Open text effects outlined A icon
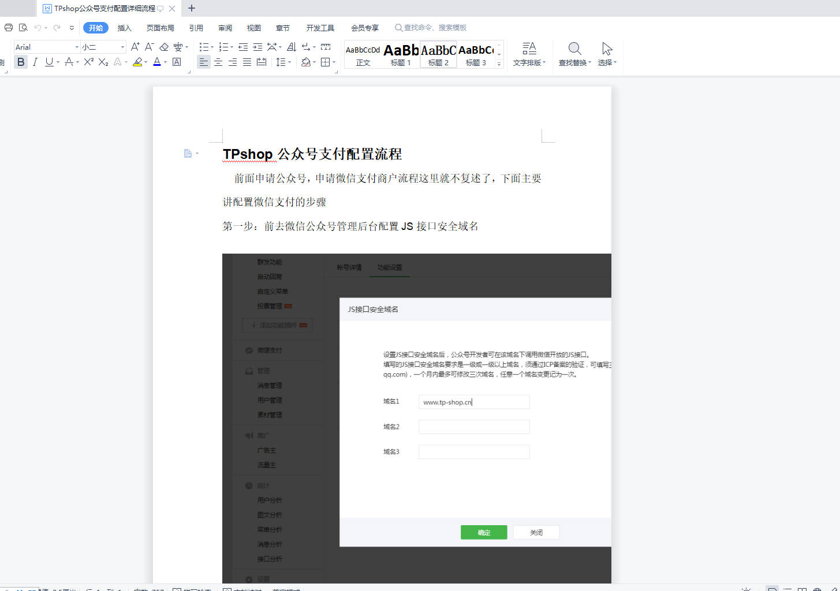This screenshot has width=840, height=591. pyautogui.click(x=118, y=62)
